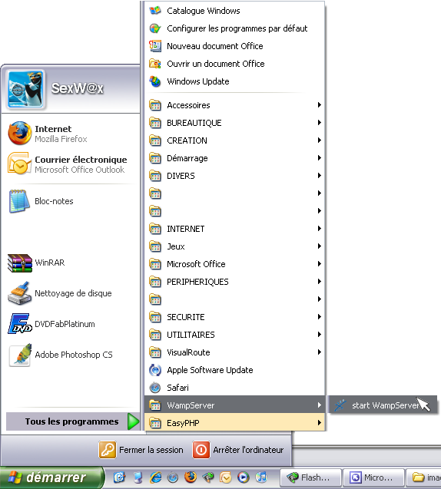Click the Apple Software Update icon
Screen dimensions: 441x489
click(155, 370)
